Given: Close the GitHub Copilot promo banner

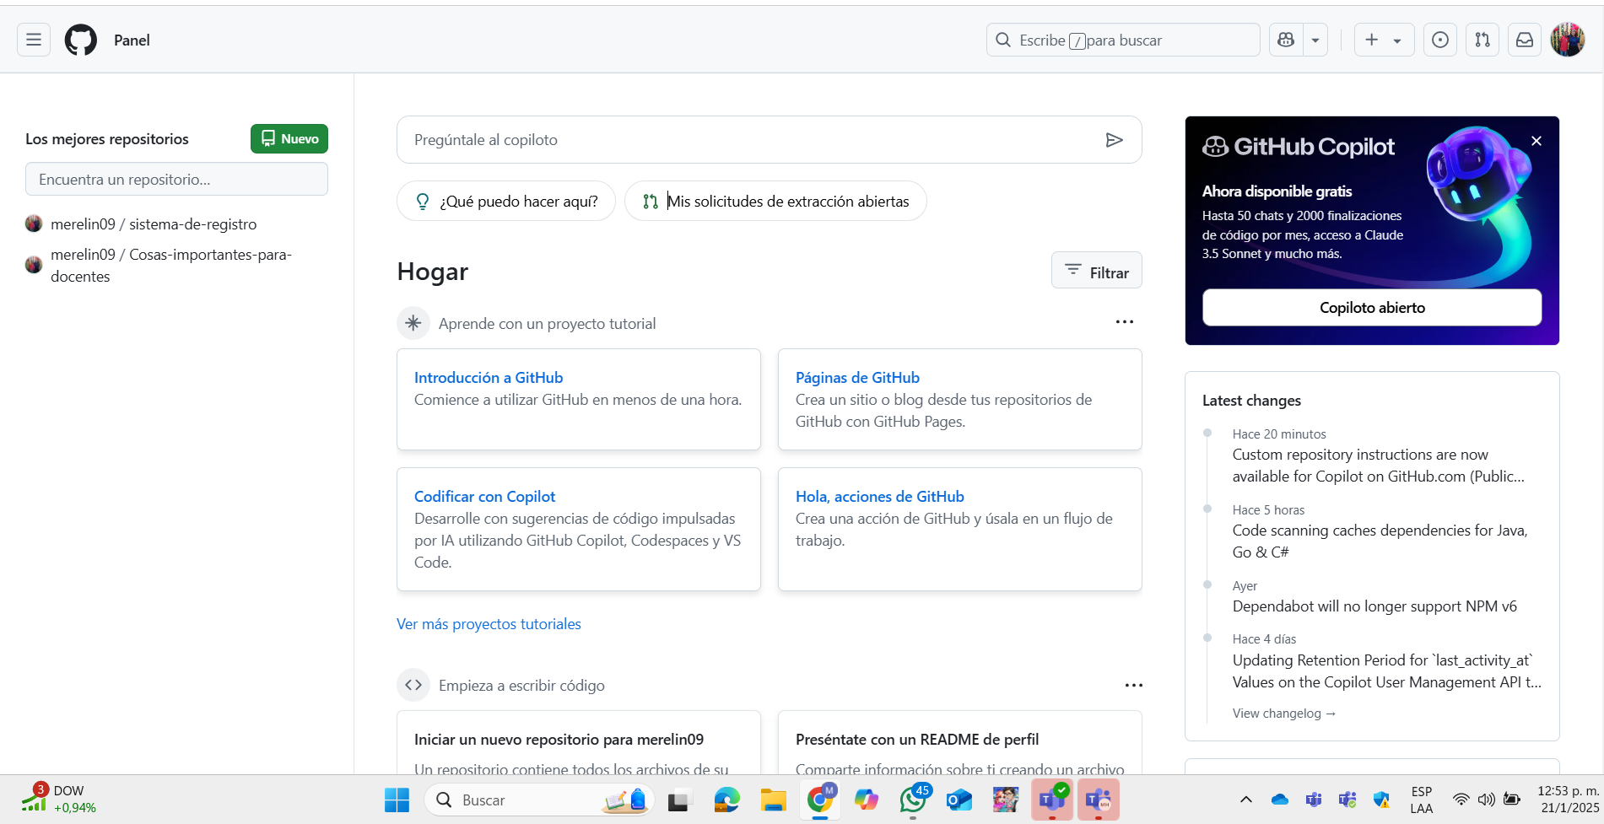Looking at the screenshot, I should point(1536,141).
